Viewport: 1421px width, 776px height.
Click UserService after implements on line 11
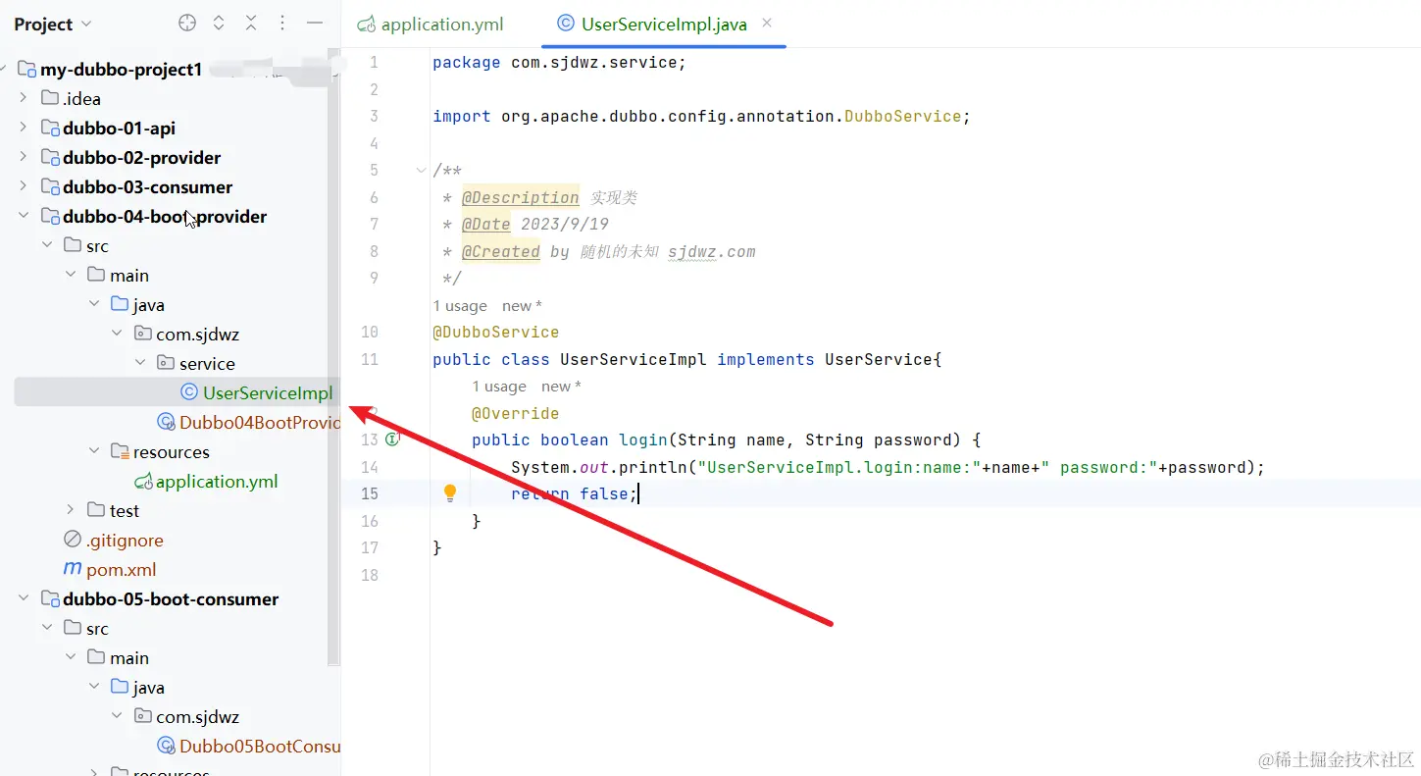[878, 359]
